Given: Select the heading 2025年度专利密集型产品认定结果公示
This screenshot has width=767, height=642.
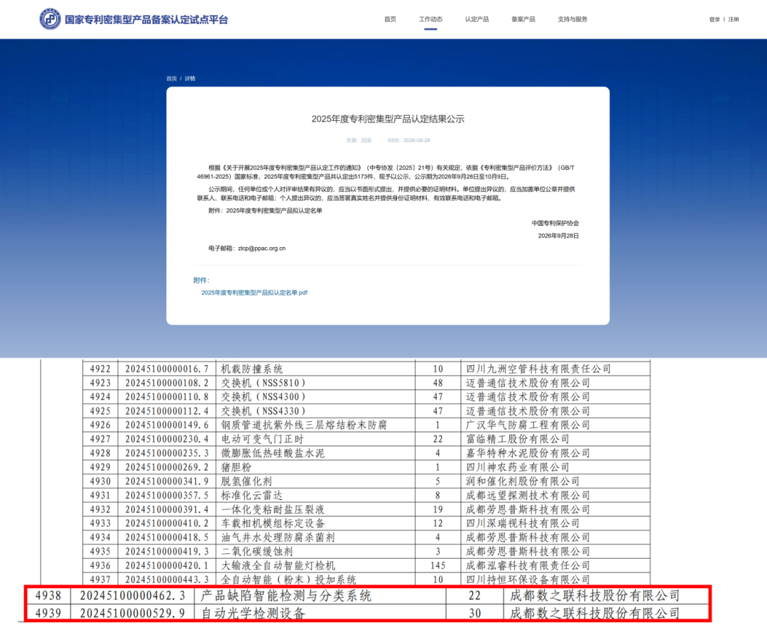Looking at the screenshot, I should coord(388,119).
